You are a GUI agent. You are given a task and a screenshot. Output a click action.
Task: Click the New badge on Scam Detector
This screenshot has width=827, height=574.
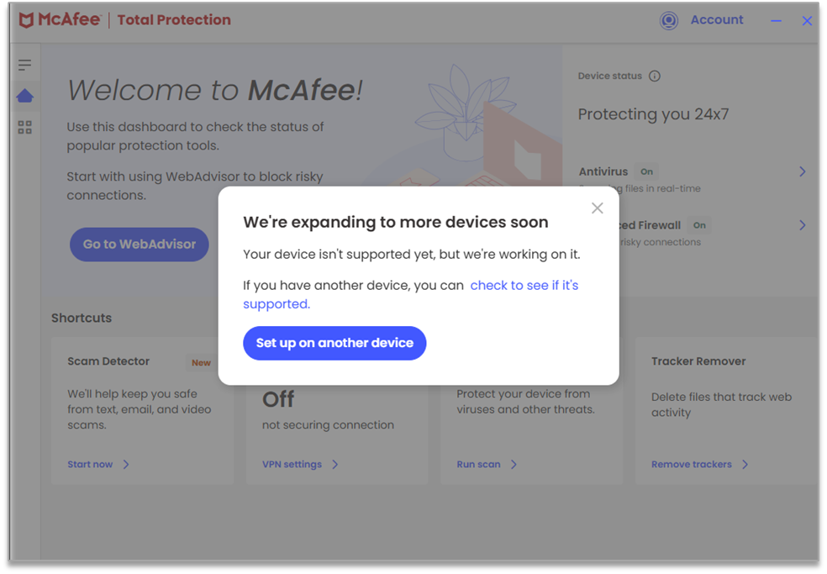pos(201,362)
